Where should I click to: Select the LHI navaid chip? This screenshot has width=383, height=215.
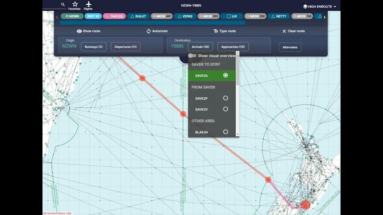[232, 16]
